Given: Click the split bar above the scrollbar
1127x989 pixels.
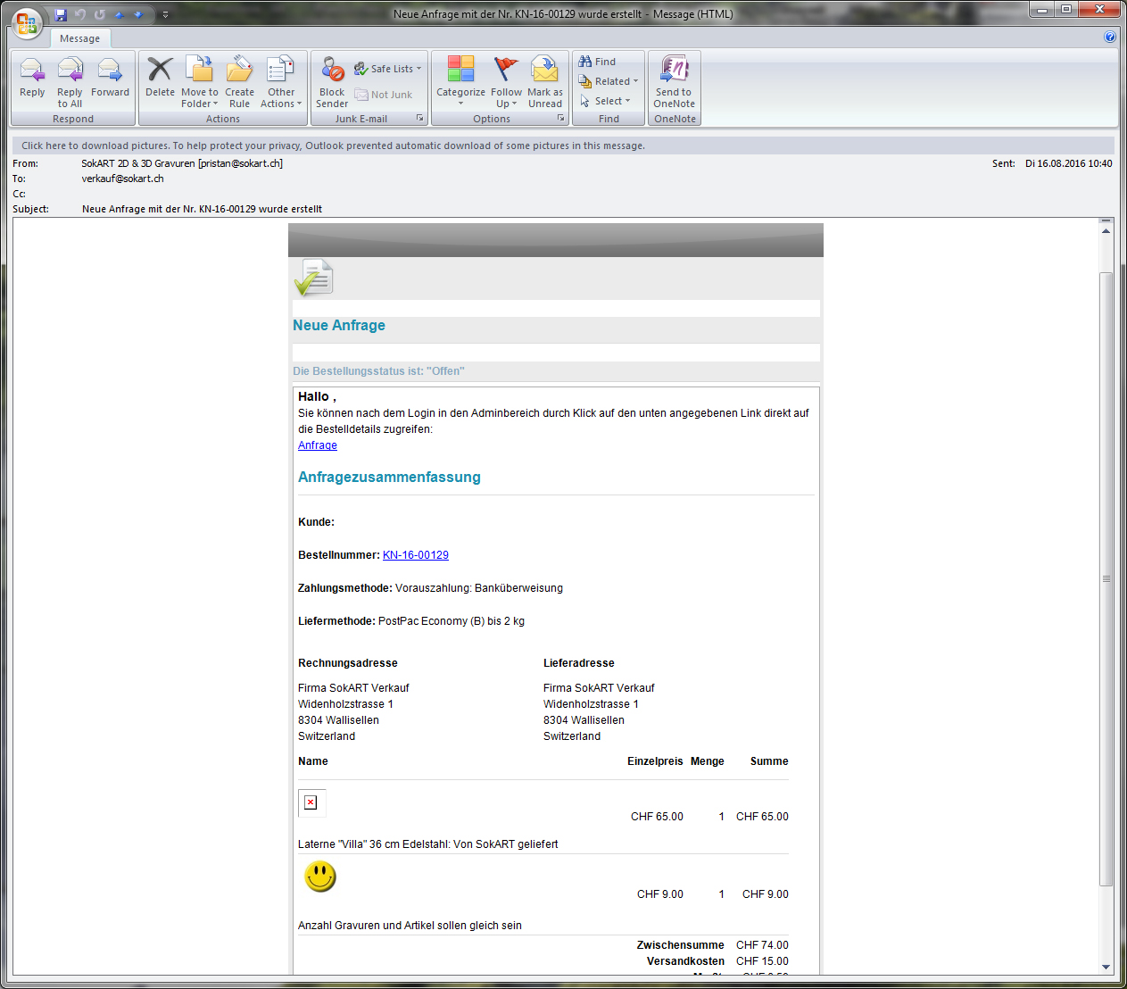Looking at the screenshot, I should click(x=1106, y=220).
